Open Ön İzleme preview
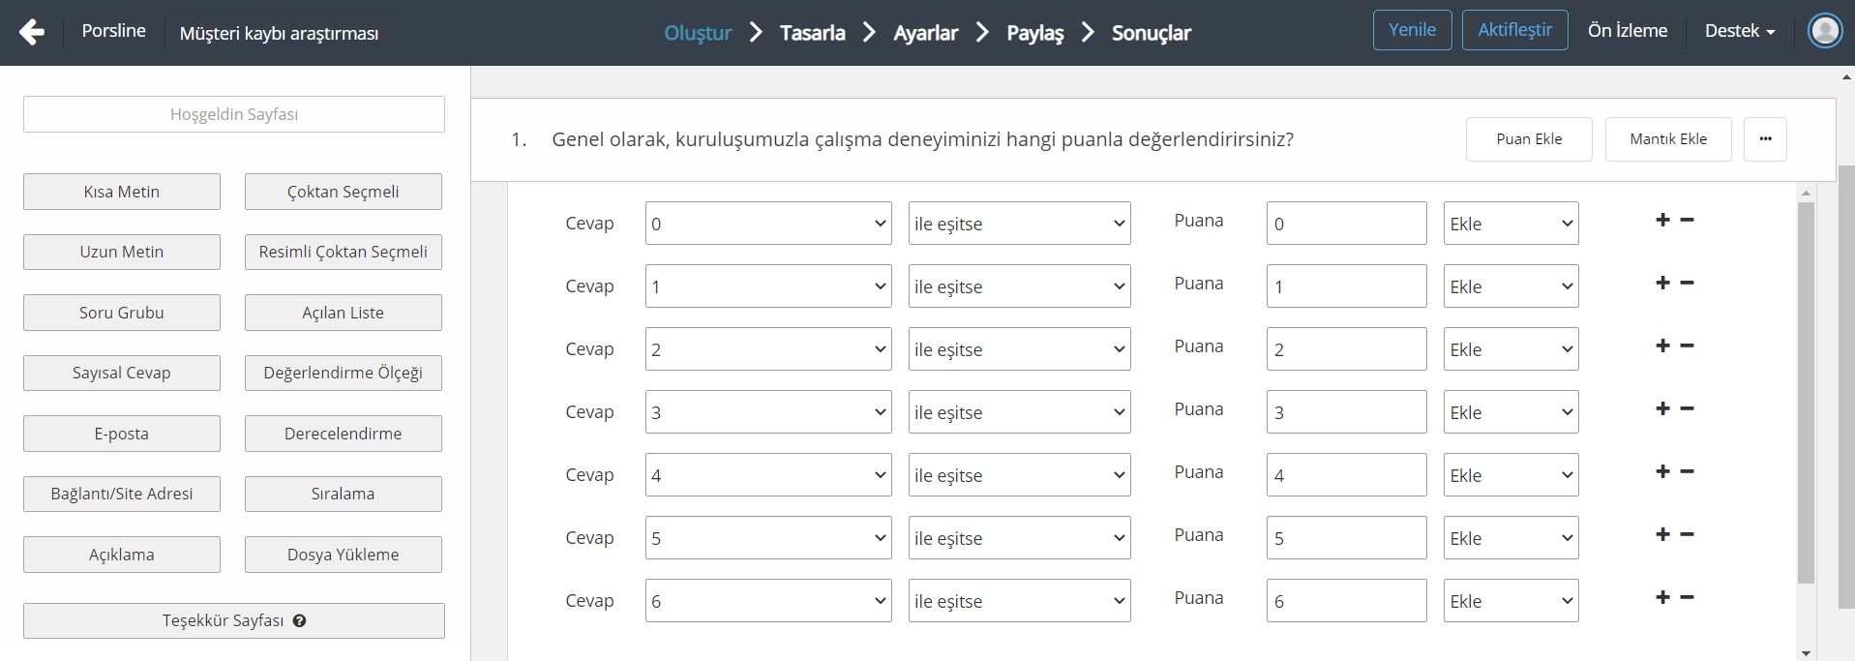The image size is (1855, 661). pyautogui.click(x=1628, y=31)
